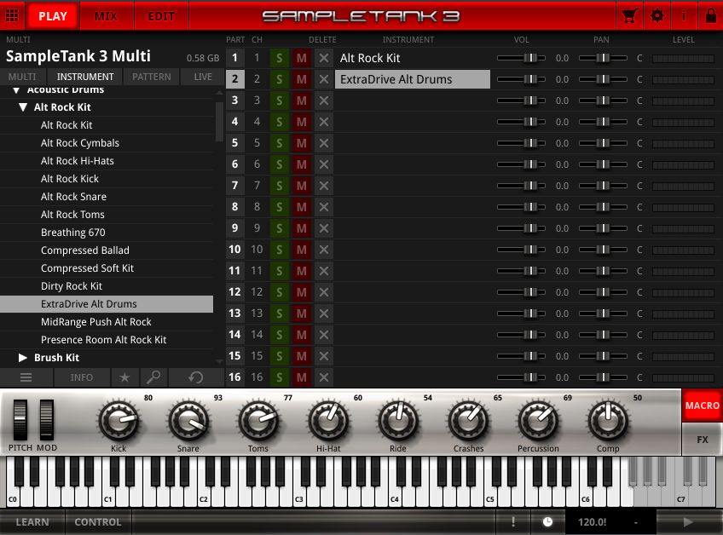Image resolution: width=723 pixels, height=535 pixels.
Task: Solo part 10
Action: tap(279, 250)
